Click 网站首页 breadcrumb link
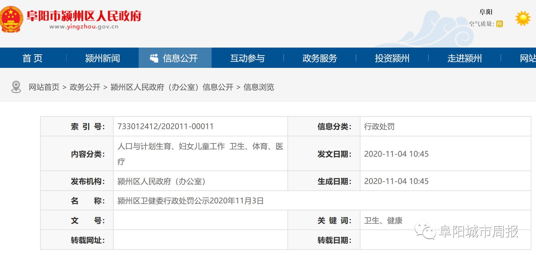Image resolution: width=536 pixels, height=255 pixels. [x=44, y=87]
